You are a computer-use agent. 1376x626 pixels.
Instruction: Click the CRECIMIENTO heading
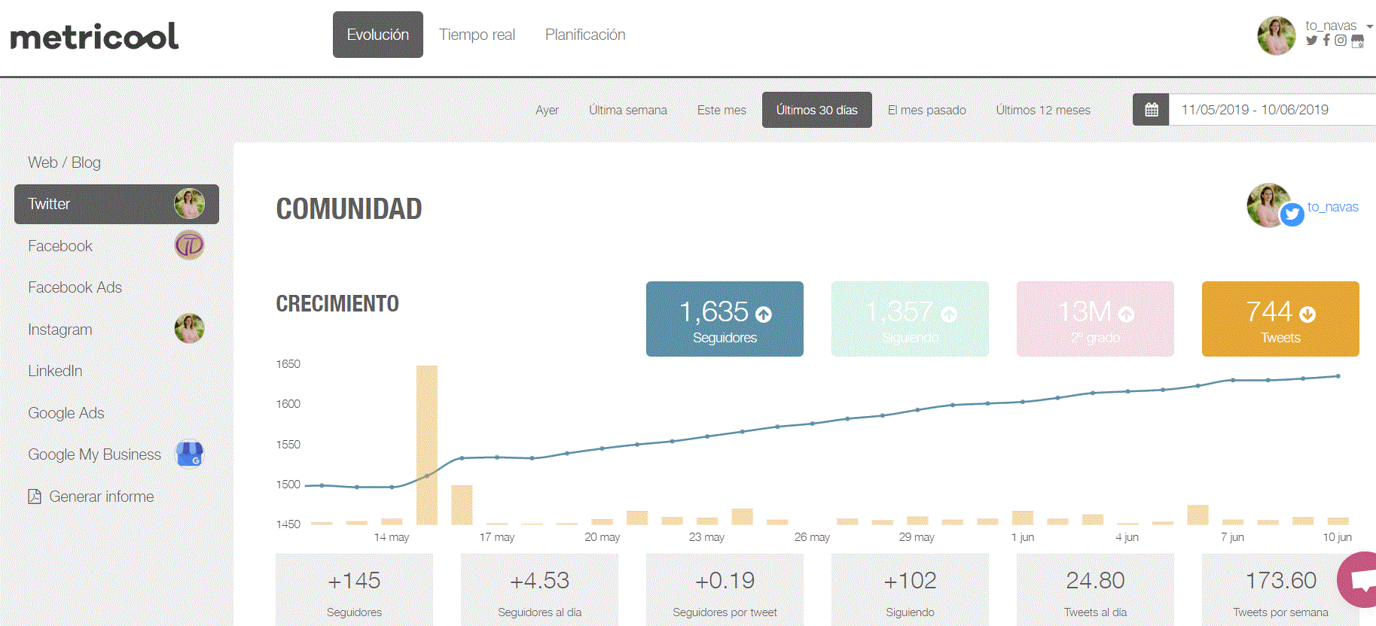click(337, 304)
